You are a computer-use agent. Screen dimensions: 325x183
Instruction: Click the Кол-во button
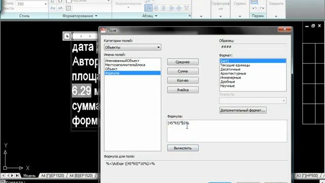[183, 80]
